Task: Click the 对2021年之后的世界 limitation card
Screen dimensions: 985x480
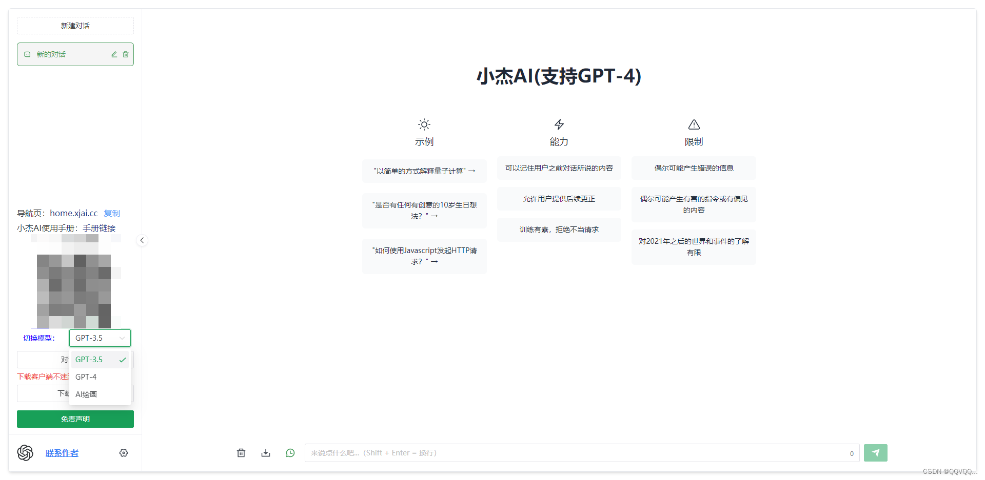Action: pyautogui.click(x=694, y=247)
